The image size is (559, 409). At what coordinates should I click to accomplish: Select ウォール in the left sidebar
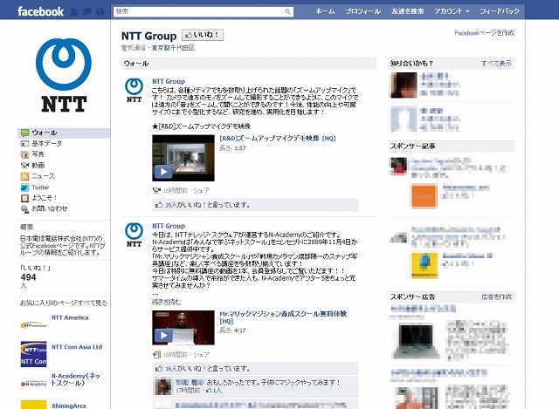[x=64, y=133]
